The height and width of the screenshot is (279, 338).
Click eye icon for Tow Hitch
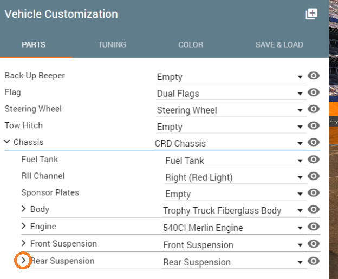pyautogui.click(x=314, y=125)
